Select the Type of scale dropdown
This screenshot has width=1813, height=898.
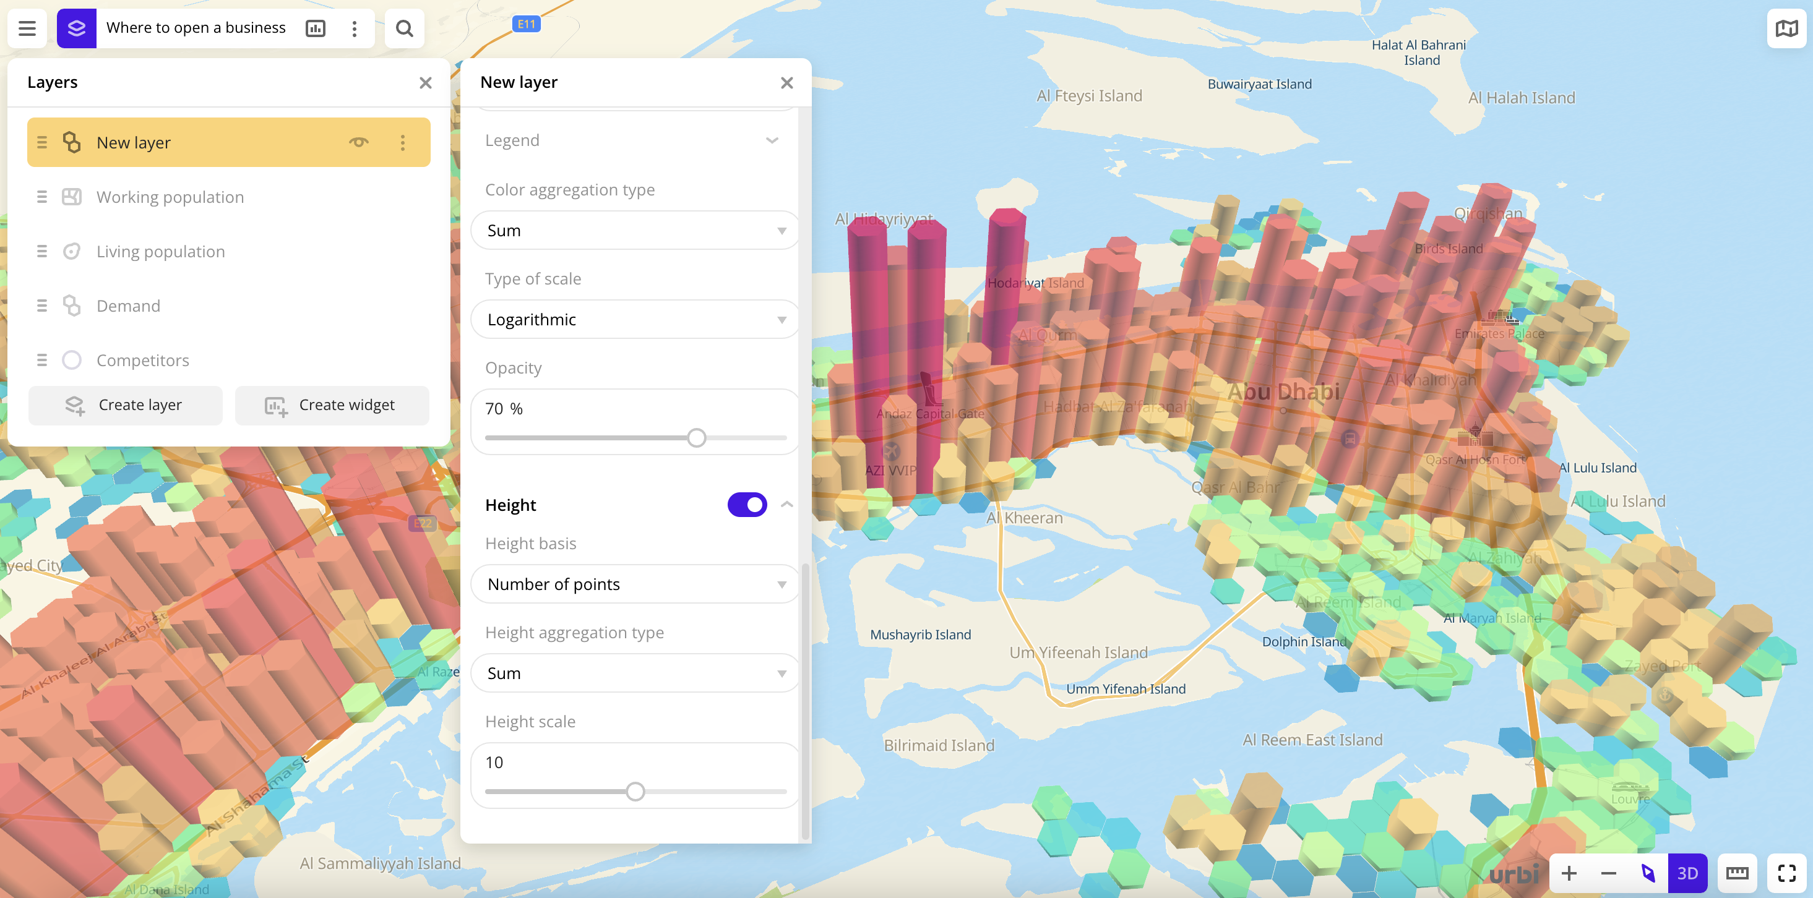[634, 319]
